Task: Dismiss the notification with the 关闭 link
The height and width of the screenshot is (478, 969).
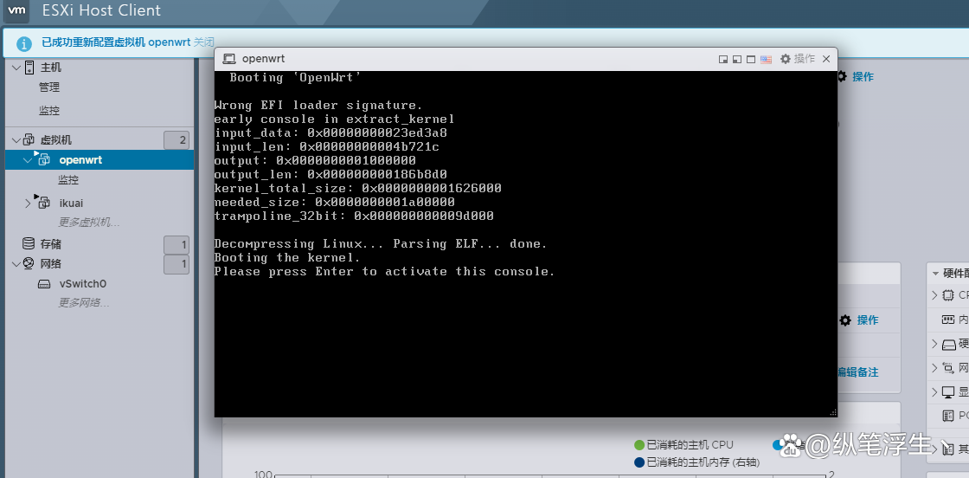Action: pyautogui.click(x=204, y=42)
